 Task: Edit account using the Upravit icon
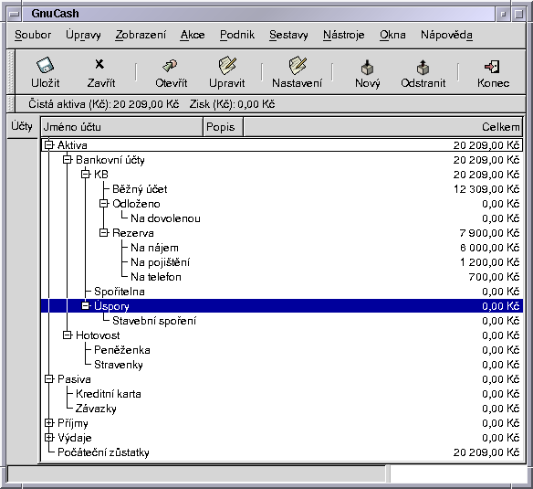pos(227,66)
